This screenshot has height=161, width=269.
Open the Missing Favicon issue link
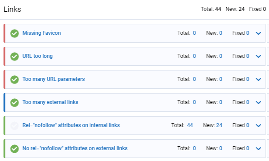point(42,33)
